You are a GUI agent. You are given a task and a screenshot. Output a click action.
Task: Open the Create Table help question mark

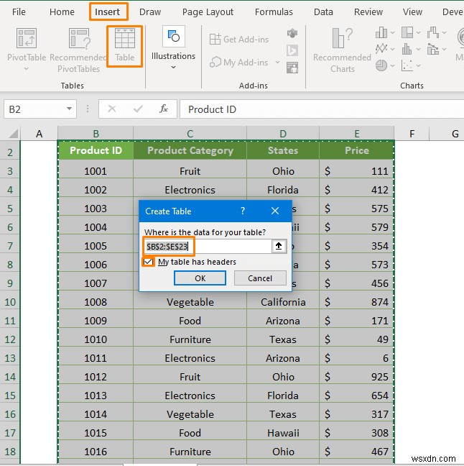pyautogui.click(x=243, y=211)
